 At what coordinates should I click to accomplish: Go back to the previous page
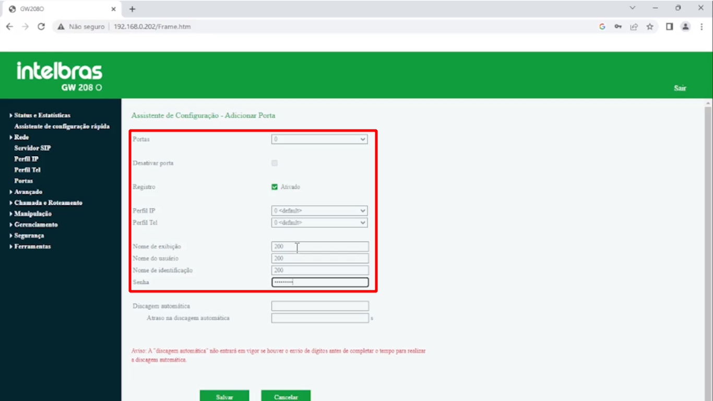pyautogui.click(x=9, y=27)
